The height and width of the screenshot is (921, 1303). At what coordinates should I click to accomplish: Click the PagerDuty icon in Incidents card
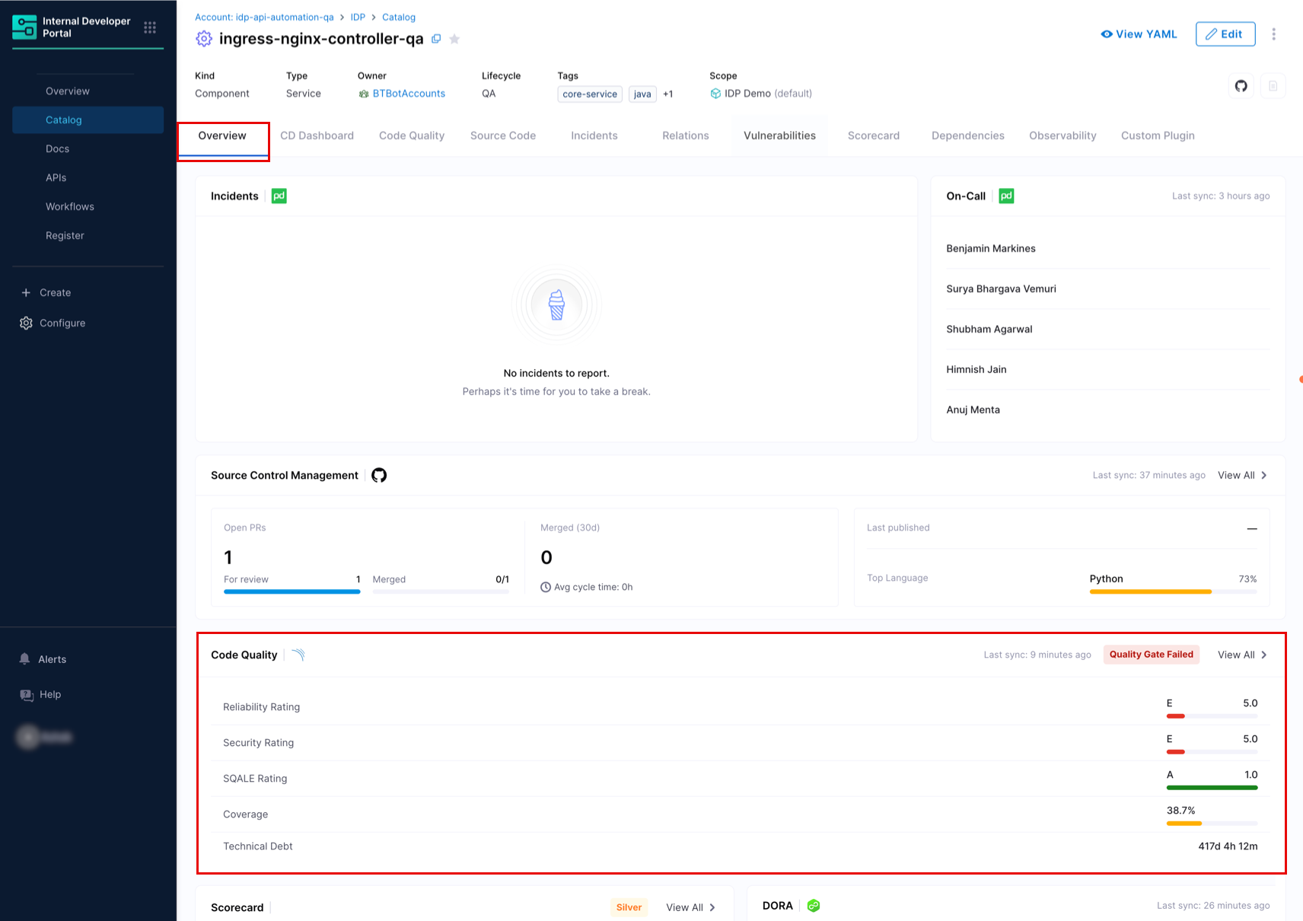tap(279, 196)
